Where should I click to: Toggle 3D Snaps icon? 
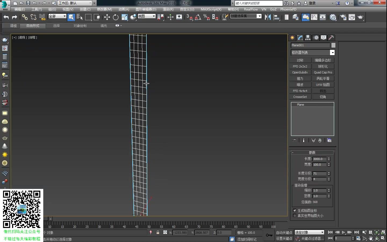click(189, 17)
